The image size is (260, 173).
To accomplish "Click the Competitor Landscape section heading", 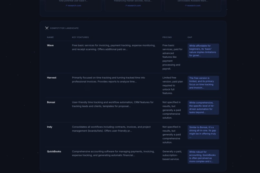I will point(64,28).
